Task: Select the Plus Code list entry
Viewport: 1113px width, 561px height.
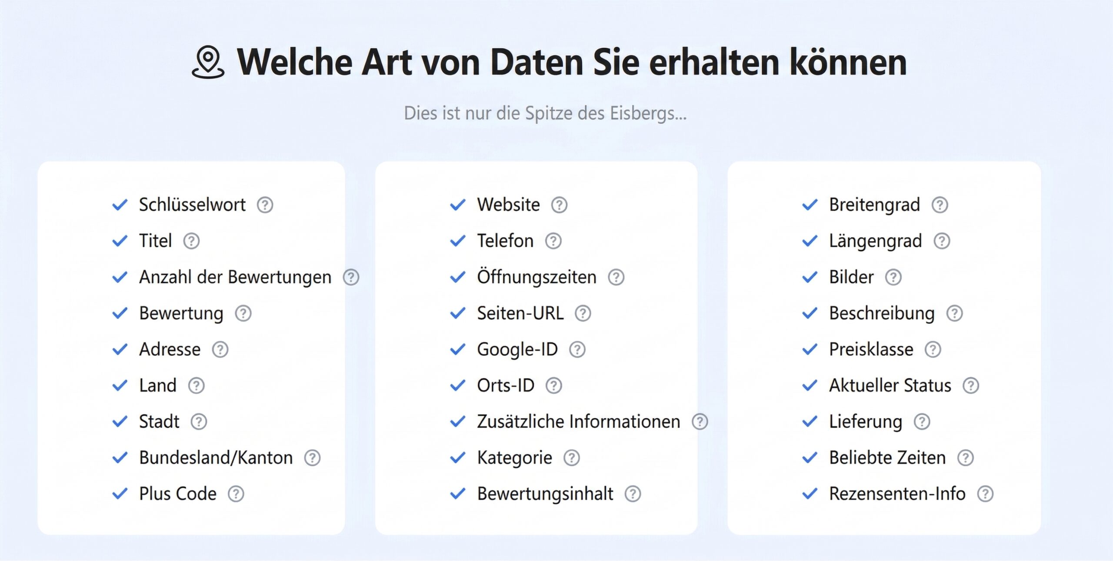Action: (x=177, y=494)
